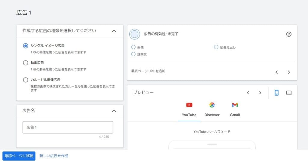Show next preview placement arrow
Image resolution: width=308 pixels, height=161 pixels.
coord(260,93)
